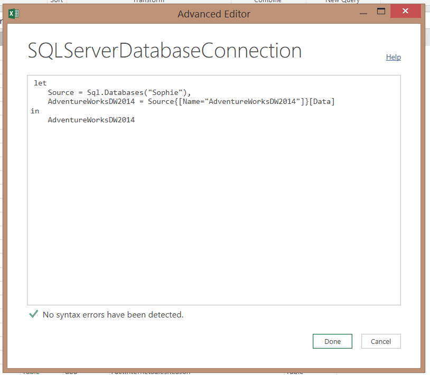Viewport: 430px width, 375px height.
Task: Place cursor on Sql.Databases("Sophie") line
Action: tap(119, 92)
